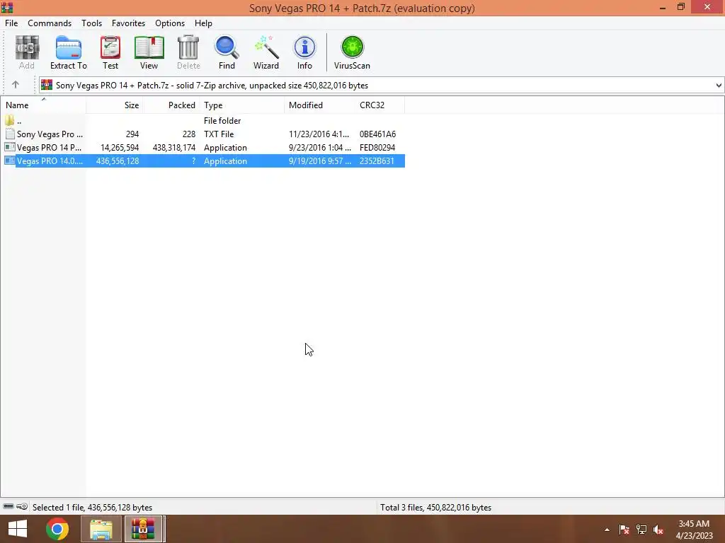The image size is (725, 543).
Task: Expand the archive path dropdown
Action: (x=719, y=85)
